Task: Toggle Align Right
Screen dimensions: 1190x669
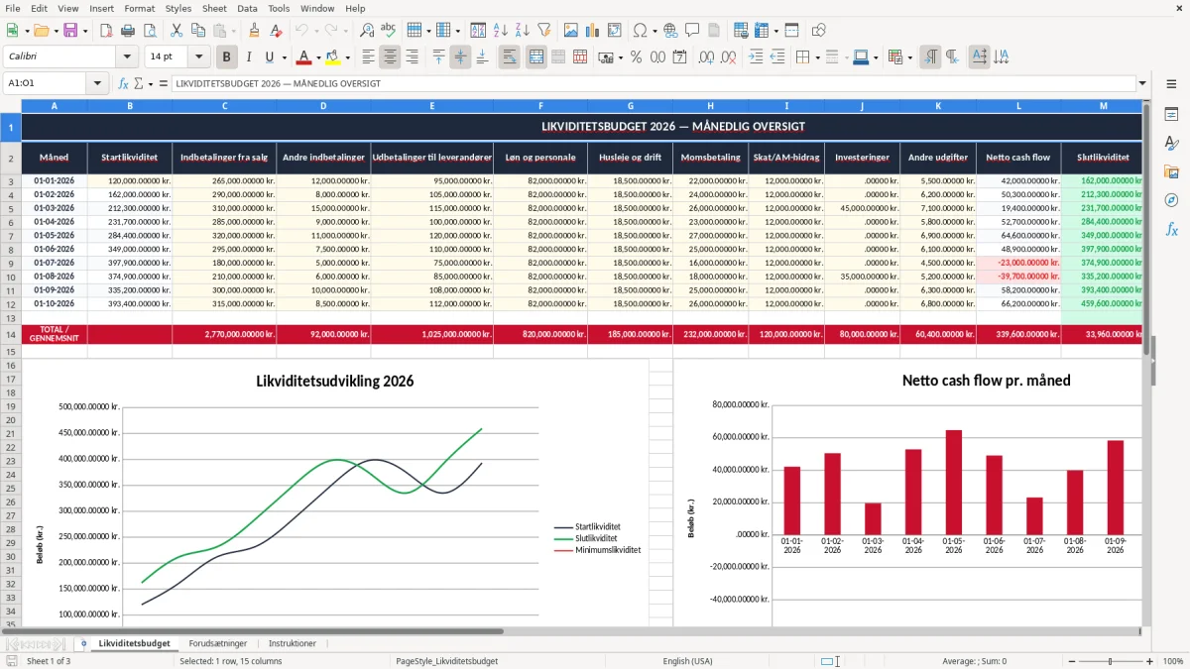Action: coord(412,57)
